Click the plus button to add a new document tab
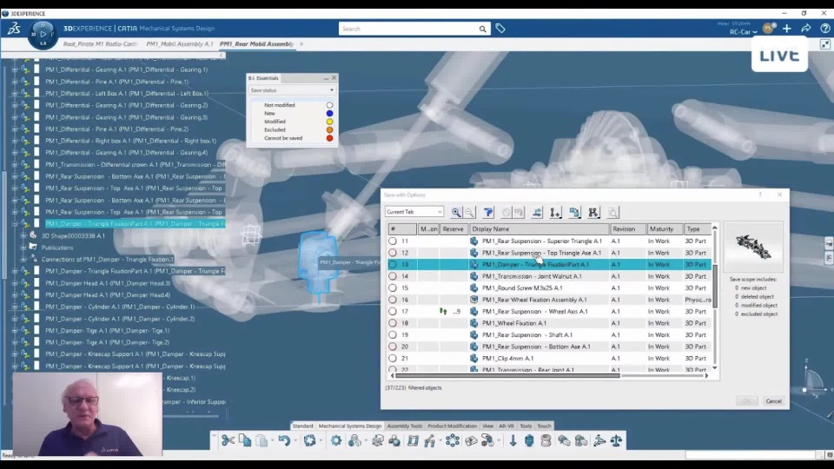This screenshot has height=469, width=834. click(301, 44)
